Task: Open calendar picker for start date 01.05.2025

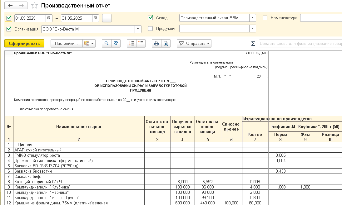Action: (x=49, y=18)
